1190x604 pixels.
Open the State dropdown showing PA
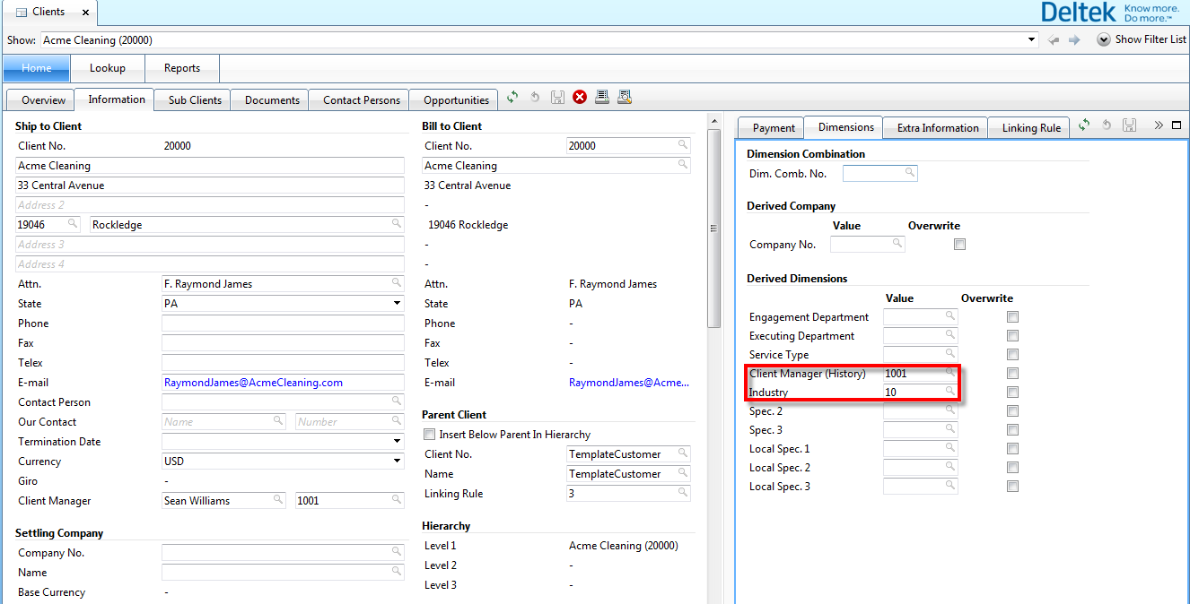(x=398, y=304)
